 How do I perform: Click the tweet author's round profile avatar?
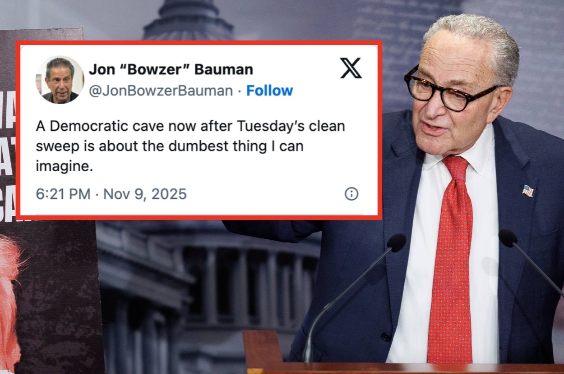click(60, 80)
